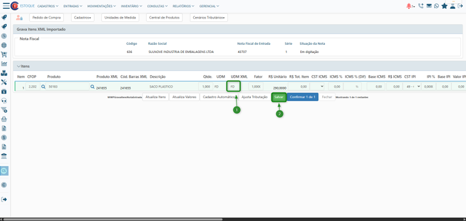Expand the Cenários Tributários dropdown button
The height and width of the screenshot is (221, 466).
(209, 17)
